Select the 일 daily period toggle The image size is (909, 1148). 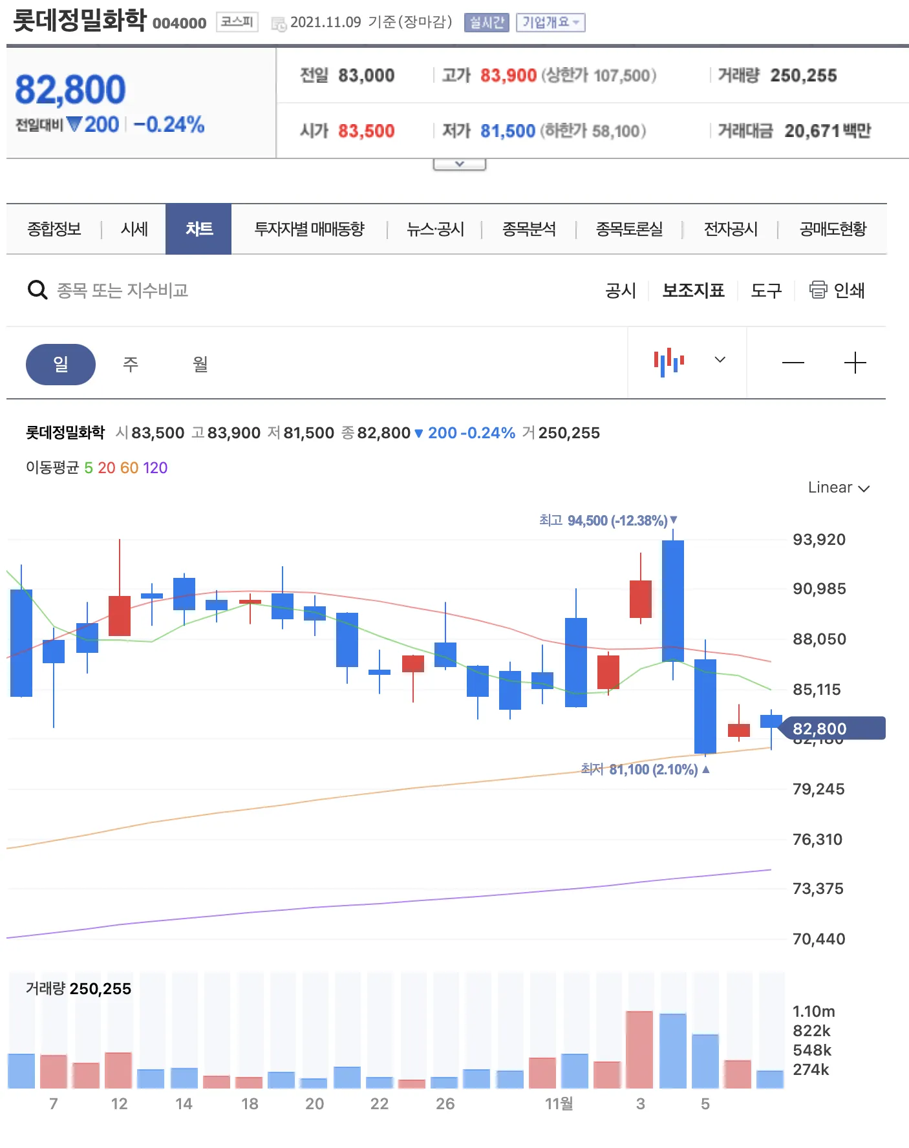pos(61,364)
